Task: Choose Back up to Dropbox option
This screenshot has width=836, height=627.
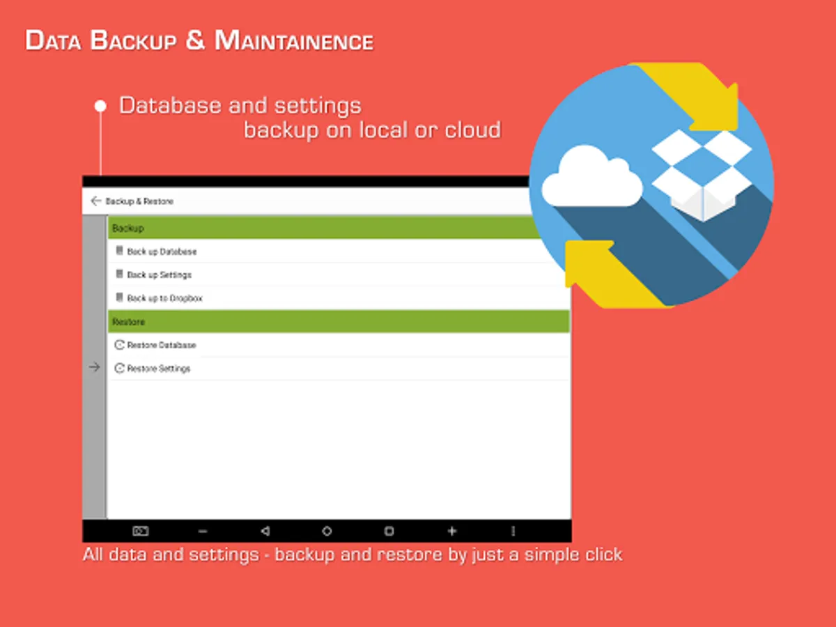Action: coord(339,298)
